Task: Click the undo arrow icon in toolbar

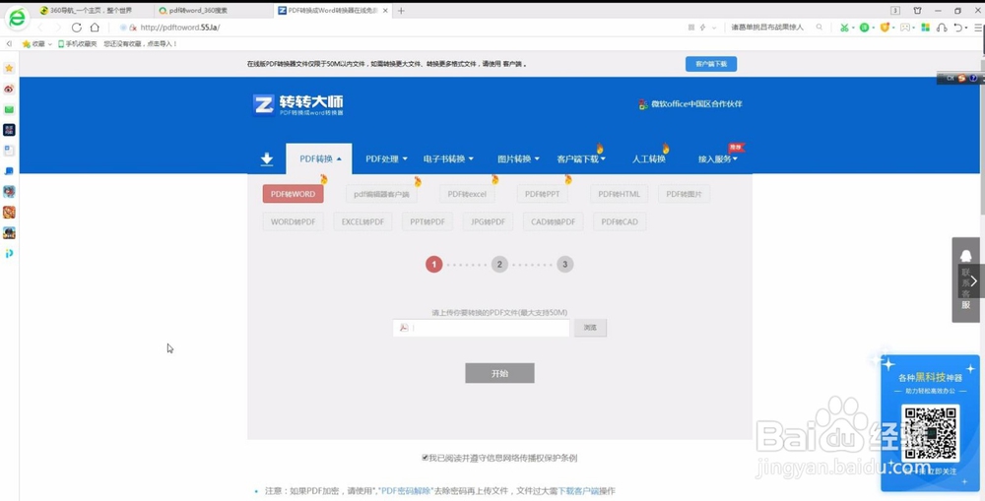Action: tap(957, 28)
